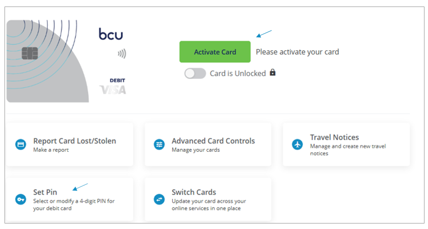Click the "Manage your cards" description text
Viewport: 428px width, 229px height.
(x=195, y=150)
